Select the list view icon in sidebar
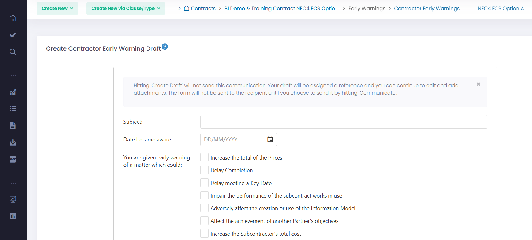Image resolution: width=532 pixels, height=240 pixels. coord(13,108)
